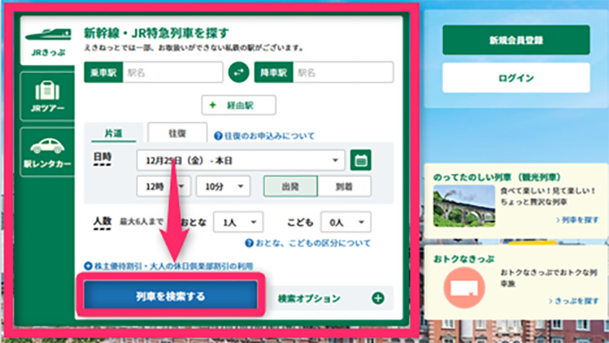Open the calendar date picker icon
Viewport: 609px width, 343px height.
[x=360, y=160]
